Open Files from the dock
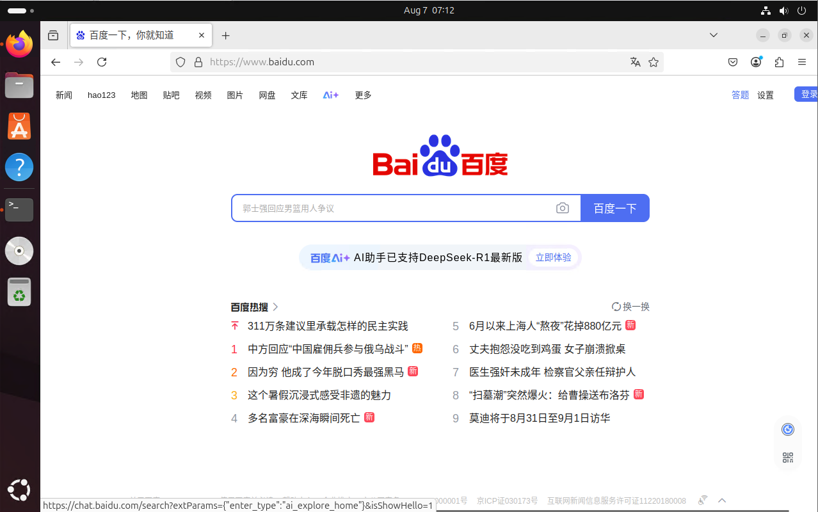The height and width of the screenshot is (512, 818). (19, 85)
